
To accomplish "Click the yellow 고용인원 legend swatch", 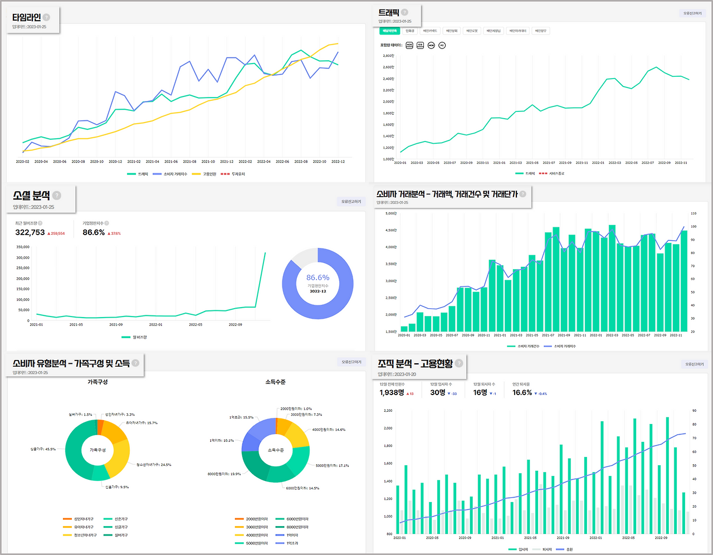I will click(x=196, y=174).
